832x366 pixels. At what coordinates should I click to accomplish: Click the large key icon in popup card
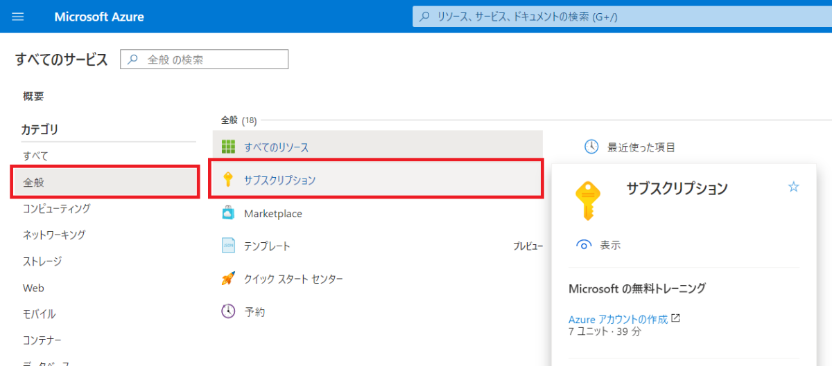588,200
